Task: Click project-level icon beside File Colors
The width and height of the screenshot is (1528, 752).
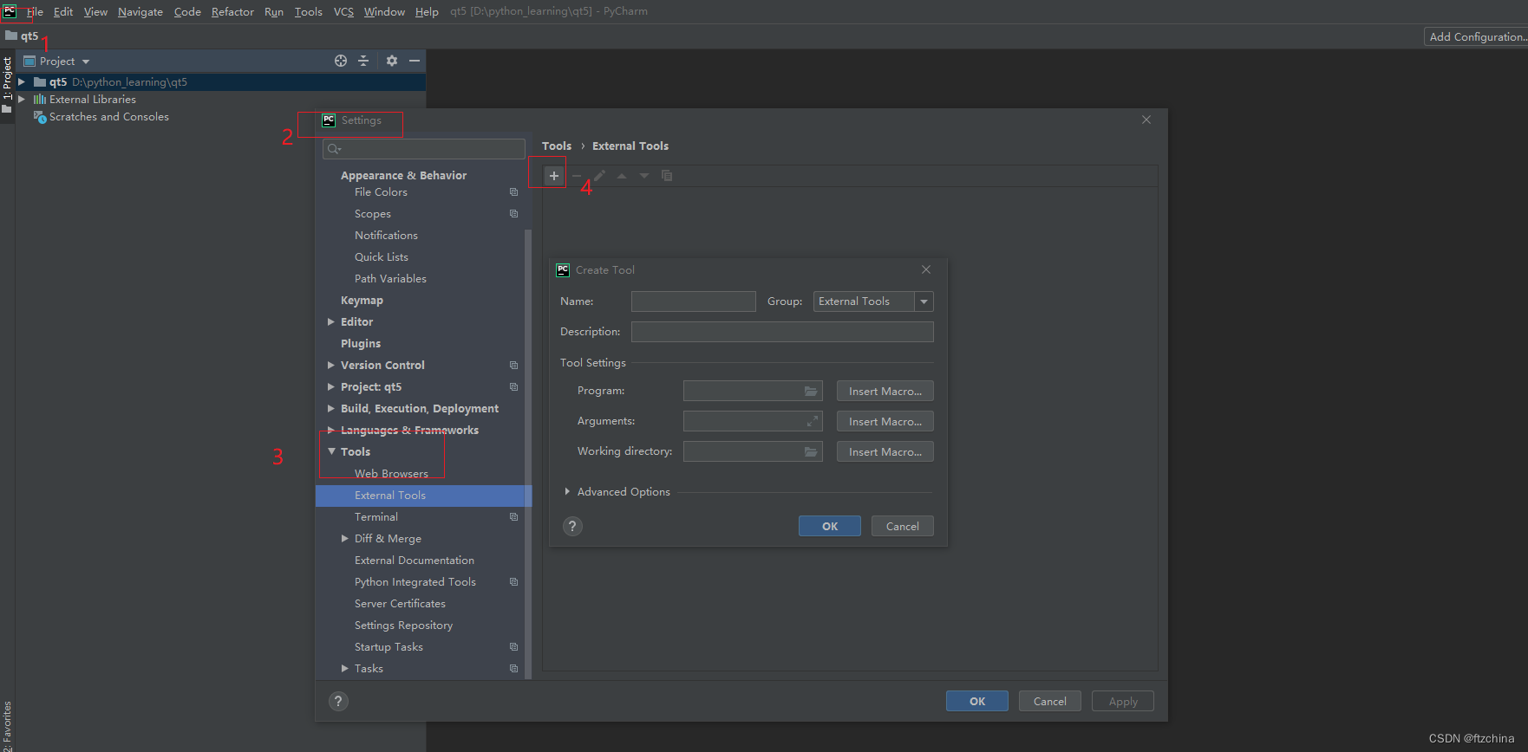Action: coord(513,192)
